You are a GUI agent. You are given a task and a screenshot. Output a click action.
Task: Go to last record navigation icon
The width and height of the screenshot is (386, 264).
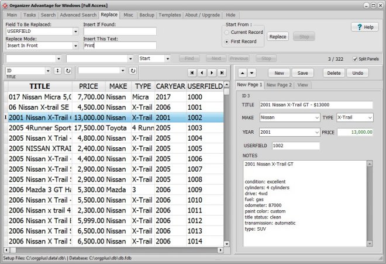point(222,73)
